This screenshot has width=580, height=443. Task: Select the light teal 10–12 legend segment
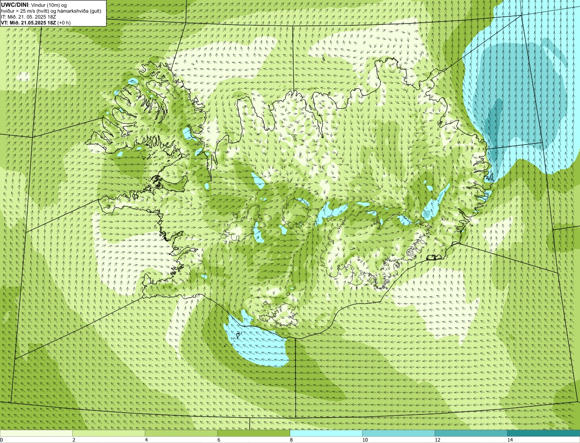click(399, 433)
